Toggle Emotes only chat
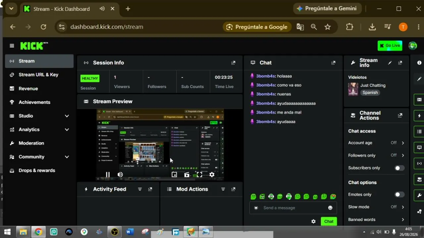The image size is (424, 238). click(399, 195)
